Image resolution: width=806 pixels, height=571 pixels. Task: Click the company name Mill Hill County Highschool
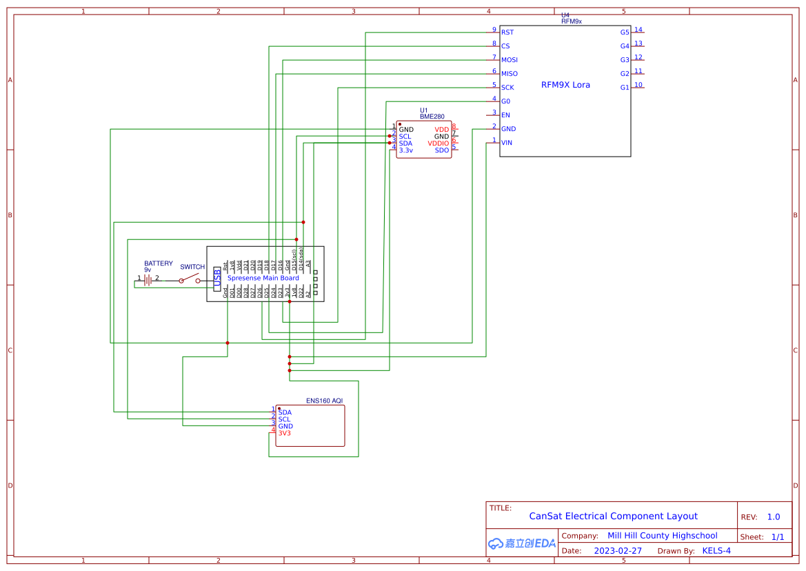663,535
